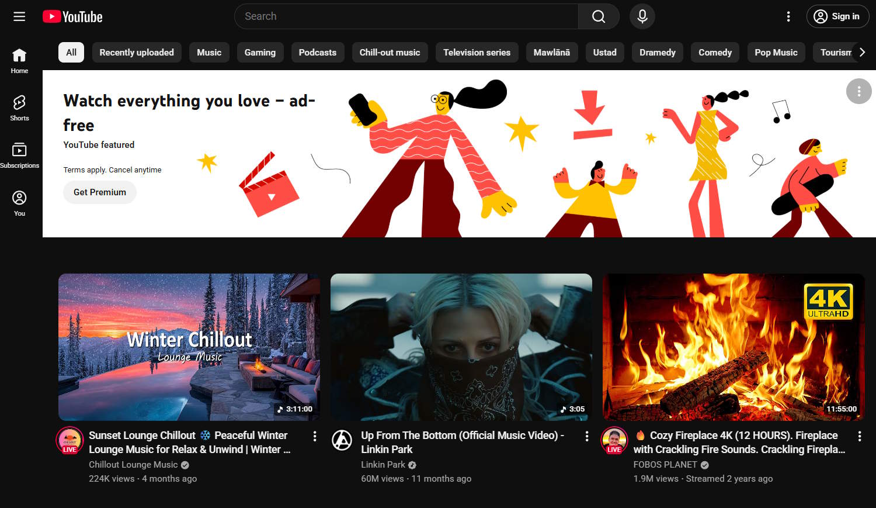The image size is (876, 508).
Task: Click the Get Premium button
Action: [x=100, y=192]
